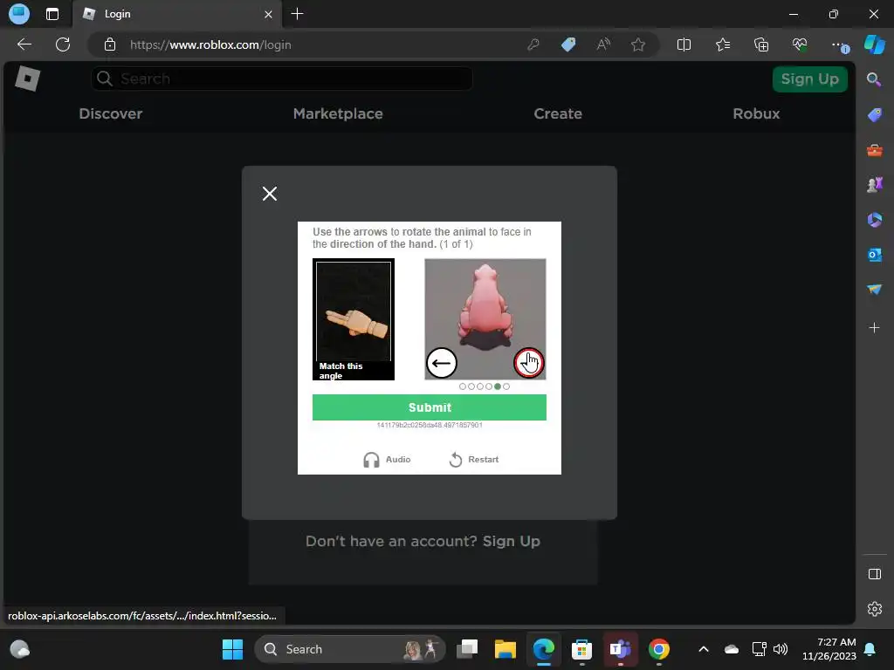
Task: Open the Edge profile icon
Action: [19, 14]
